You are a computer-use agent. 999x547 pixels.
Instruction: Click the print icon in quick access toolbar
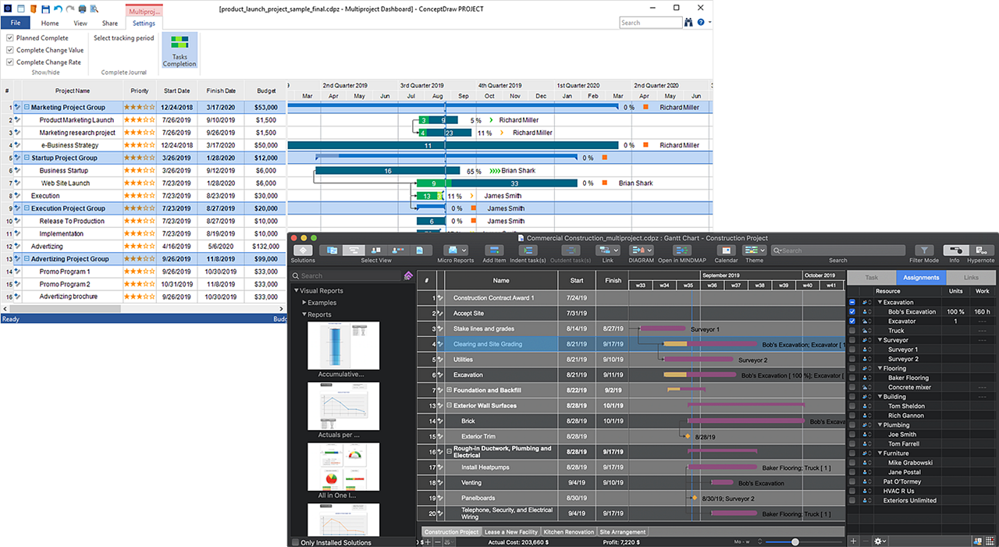click(81, 9)
